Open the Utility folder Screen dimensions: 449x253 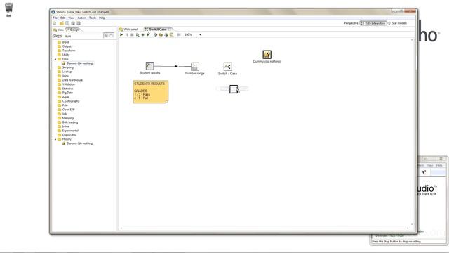click(x=64, y=55)
